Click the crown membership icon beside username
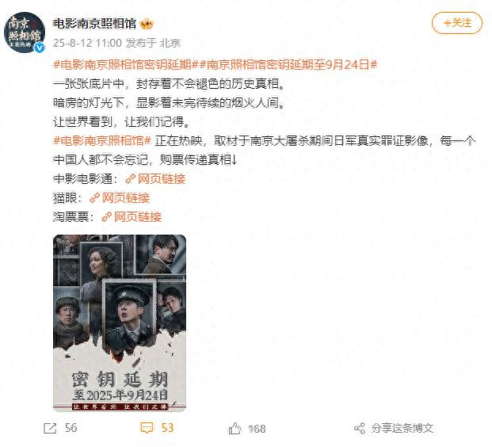492x447 pixels. 147,24
